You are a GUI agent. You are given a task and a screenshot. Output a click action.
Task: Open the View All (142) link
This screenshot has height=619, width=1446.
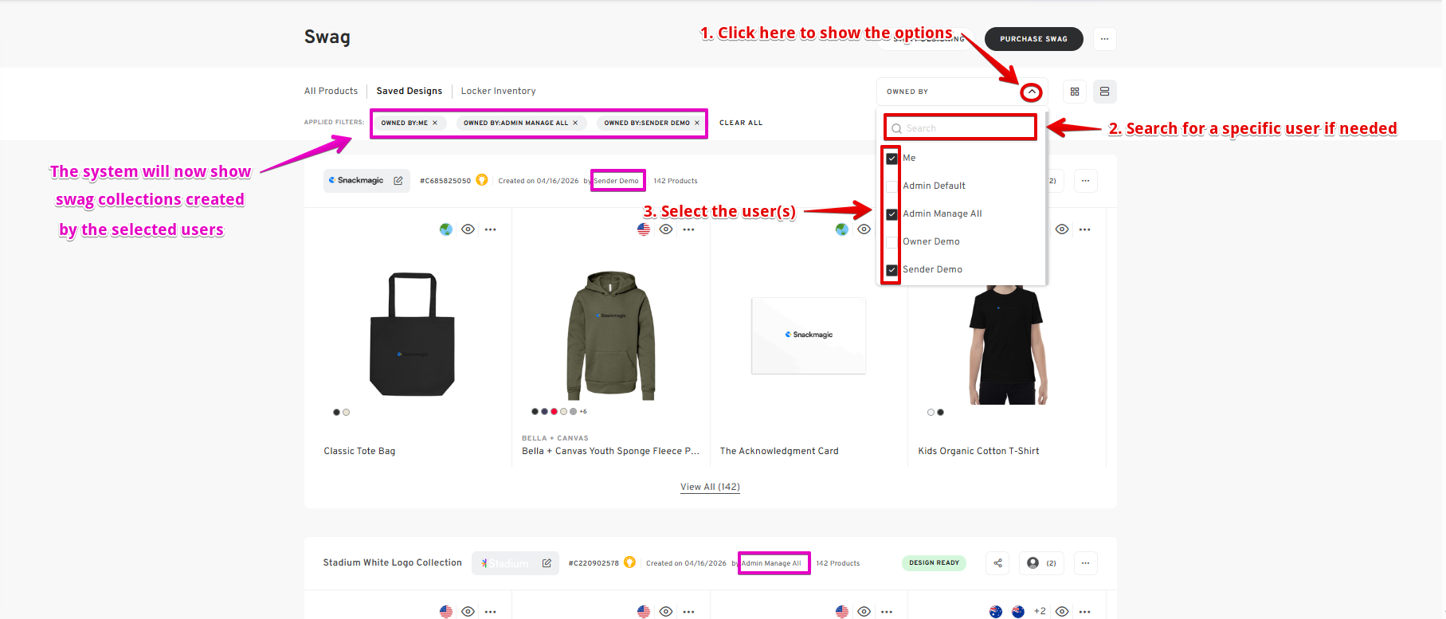click(710, 487)
